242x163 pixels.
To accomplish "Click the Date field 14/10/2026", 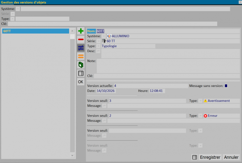I will [x=106, y=91].
